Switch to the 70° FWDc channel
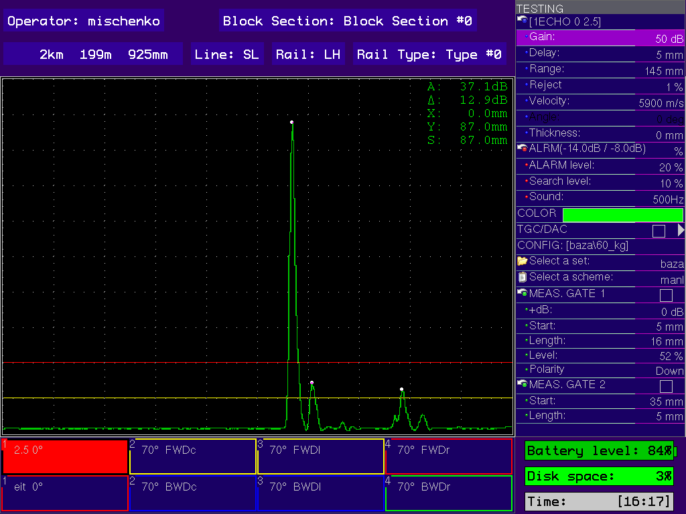 pos(193,456)
